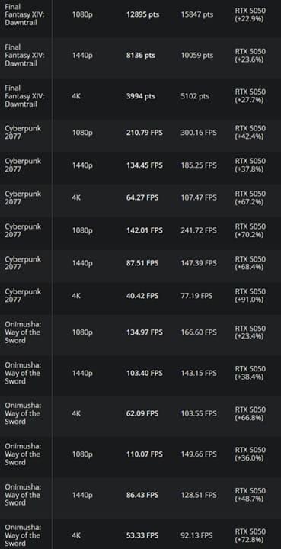This screenshot has width=281, height=549.
Task: Select the 40.42 FPS value
Action: 142,296
